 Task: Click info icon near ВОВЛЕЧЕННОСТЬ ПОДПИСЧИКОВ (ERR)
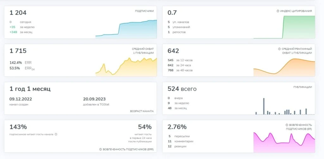[101, 149]
